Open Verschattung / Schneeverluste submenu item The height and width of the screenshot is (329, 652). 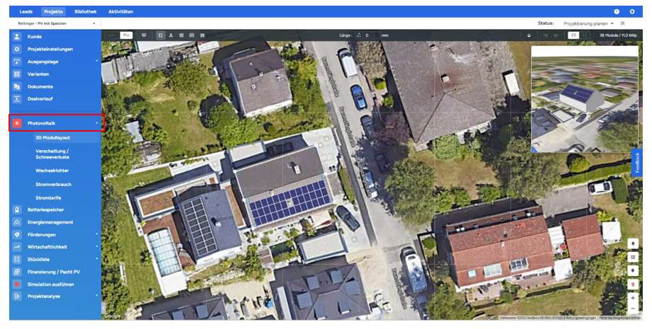(53, 154)
